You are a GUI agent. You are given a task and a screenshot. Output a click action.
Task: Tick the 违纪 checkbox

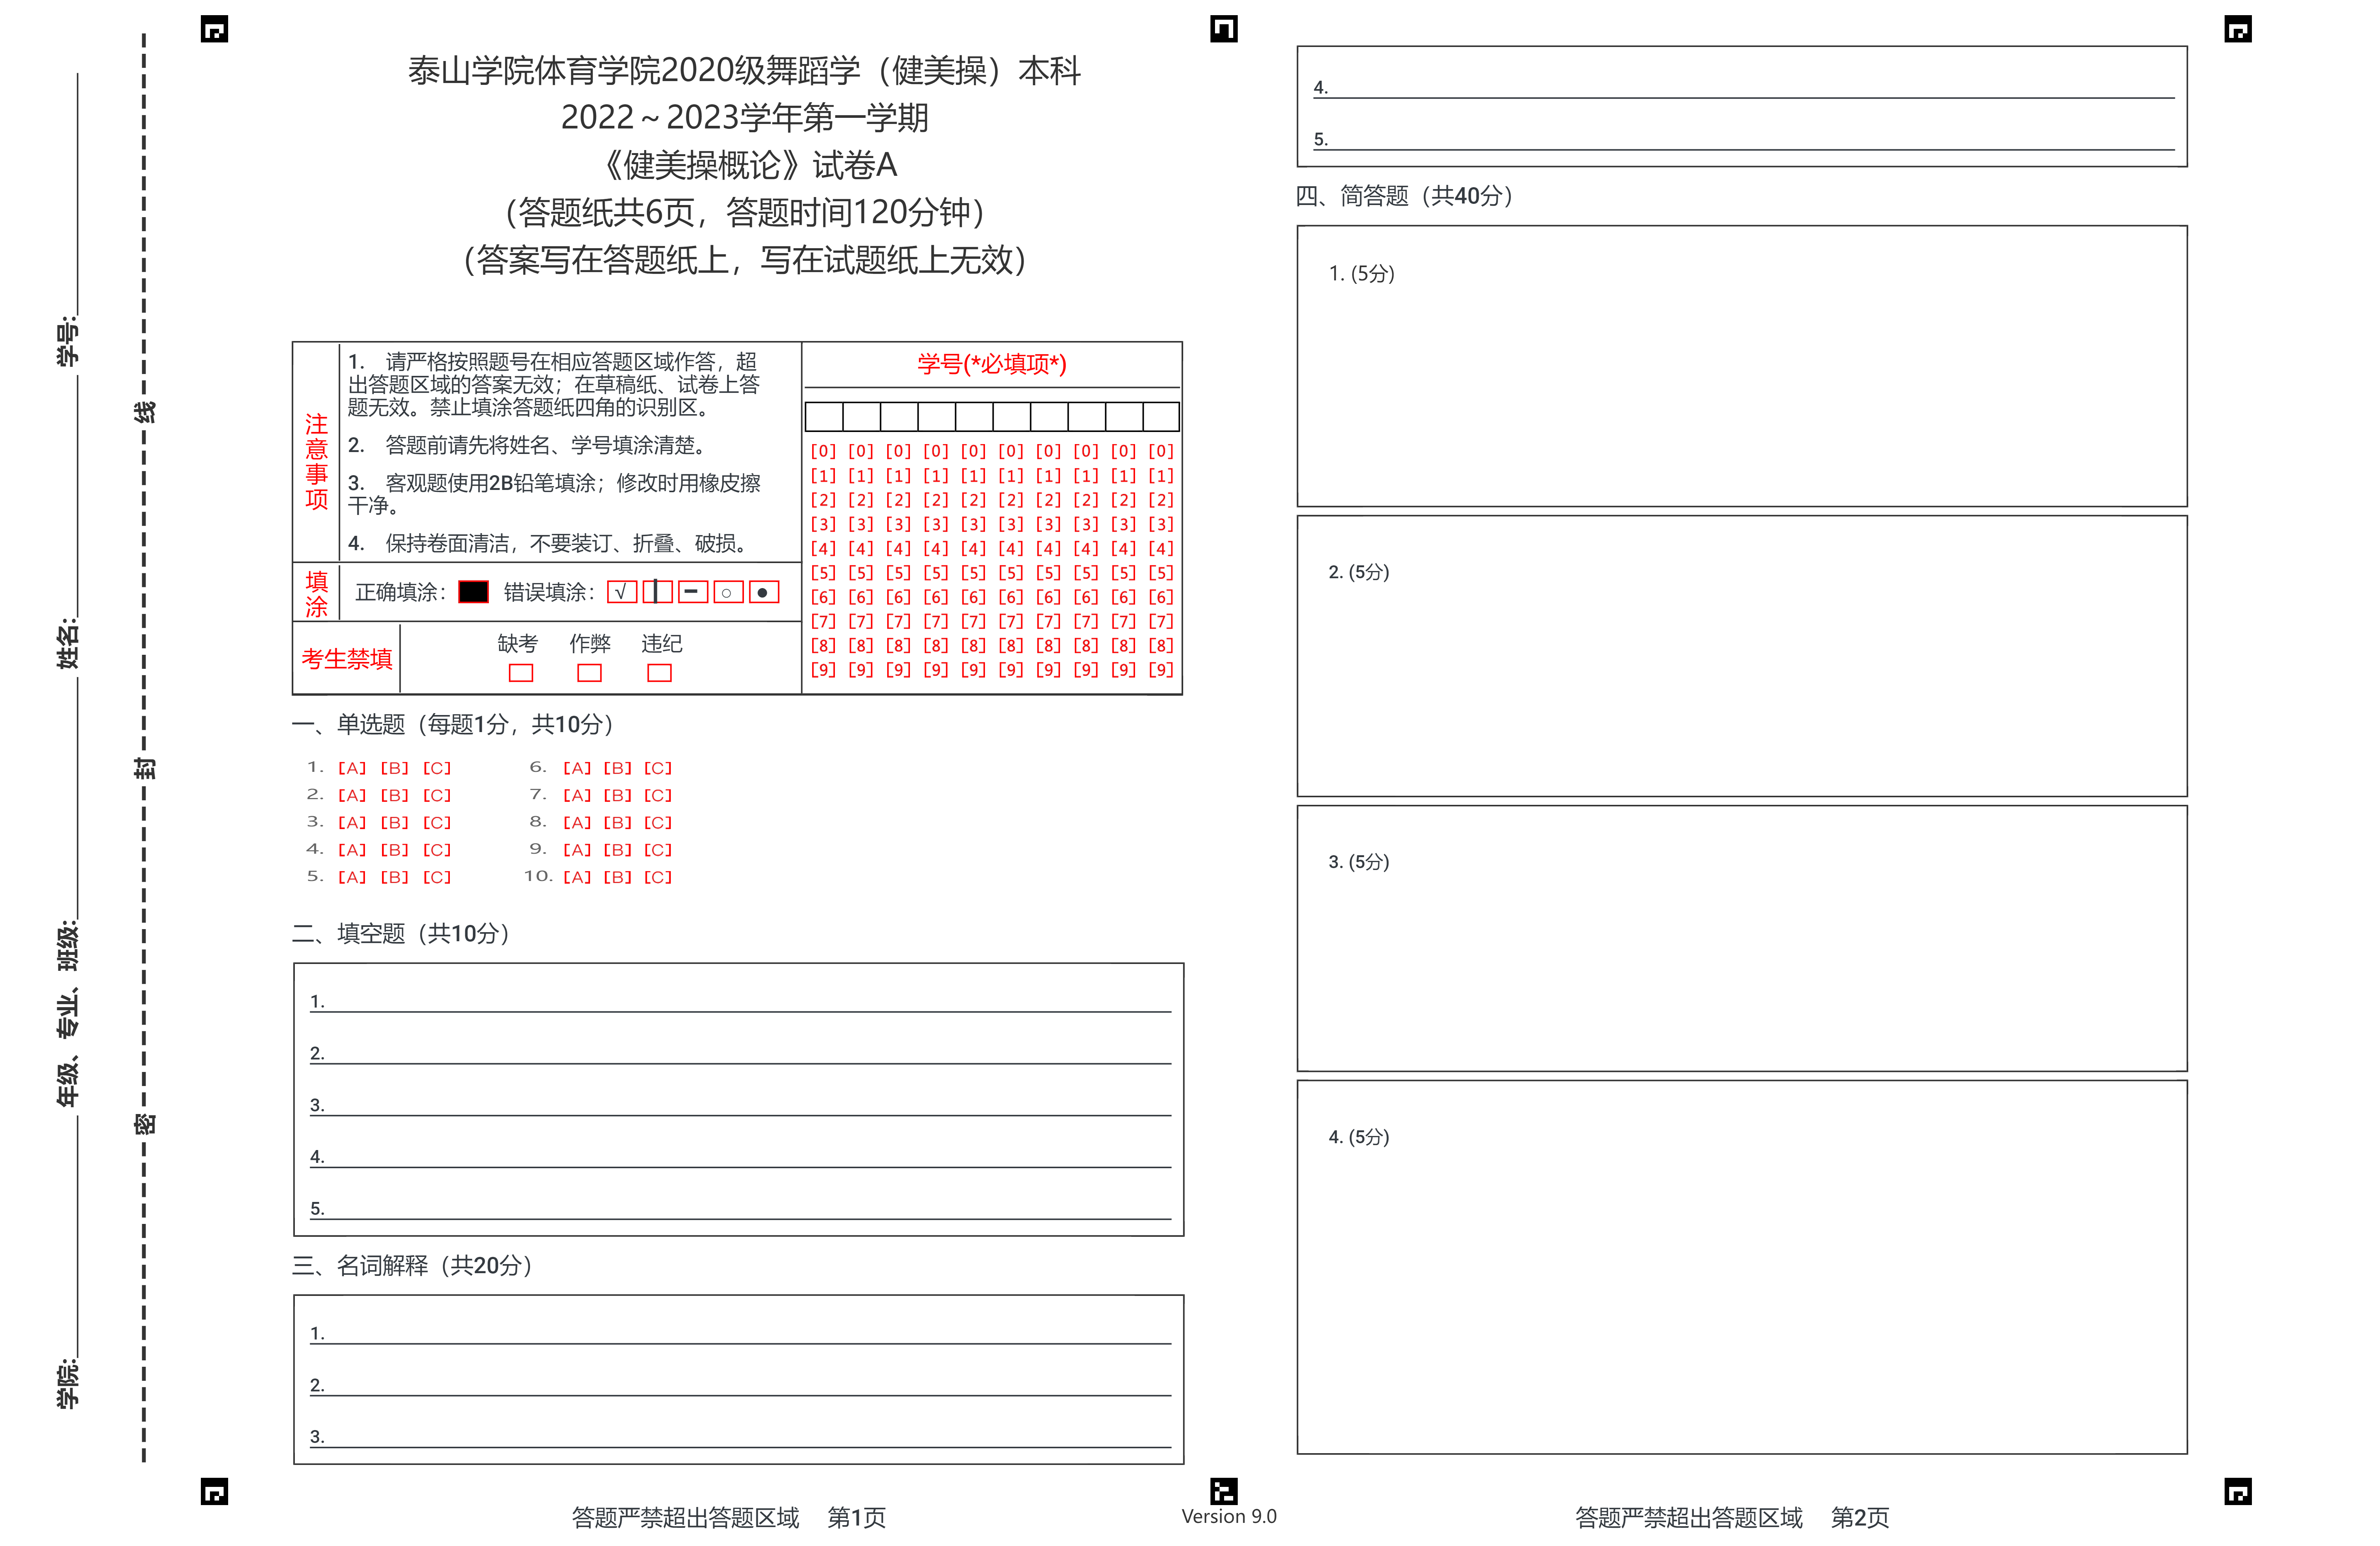(659, 673)
